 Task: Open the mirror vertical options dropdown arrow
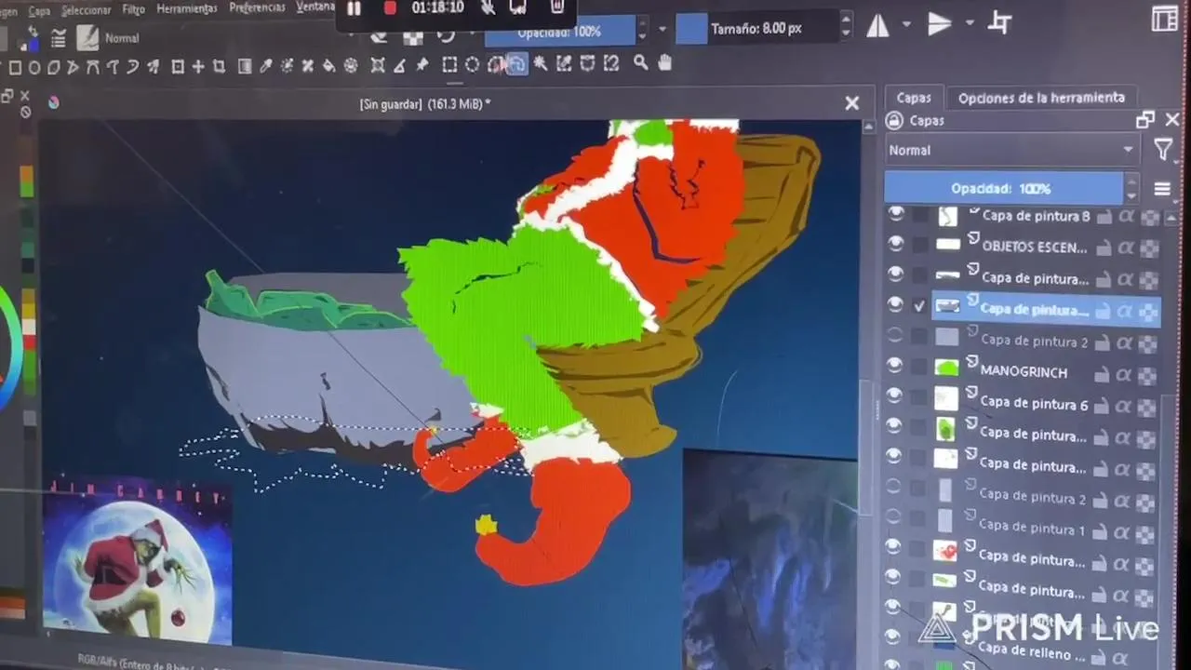coord(970,23)
